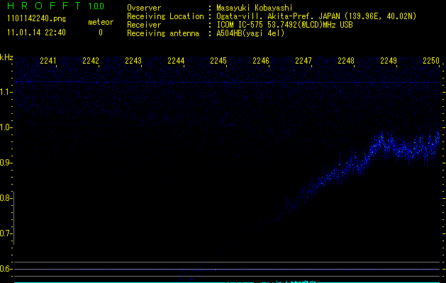The height and width of the screenshot is (283, 446).
Task: Click the observer name Masayuki Kobayashi
Action: 255,8
